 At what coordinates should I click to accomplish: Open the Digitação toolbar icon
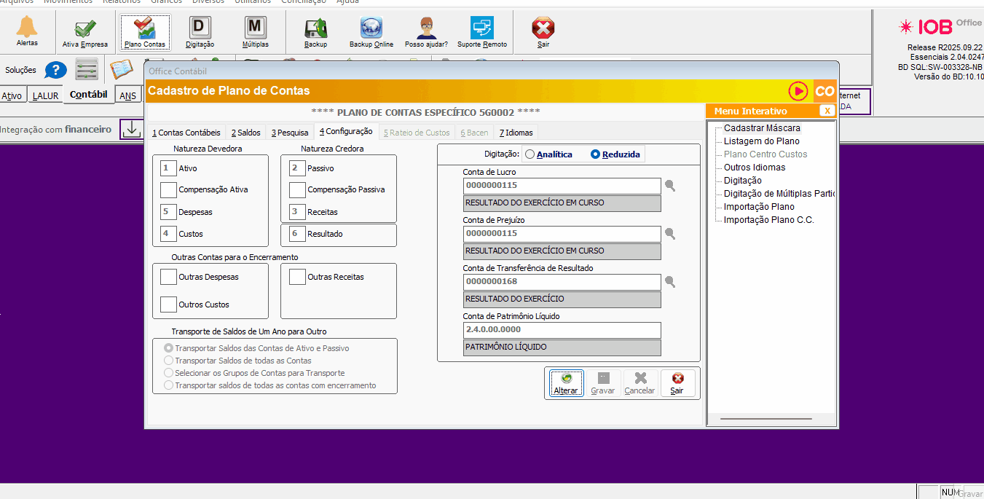[200, 31]
